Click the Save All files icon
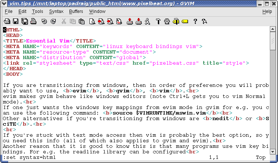Viewport: 278px width, 163px height. tap(25, 21)
